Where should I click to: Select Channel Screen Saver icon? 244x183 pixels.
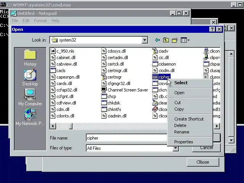(104, 90)
